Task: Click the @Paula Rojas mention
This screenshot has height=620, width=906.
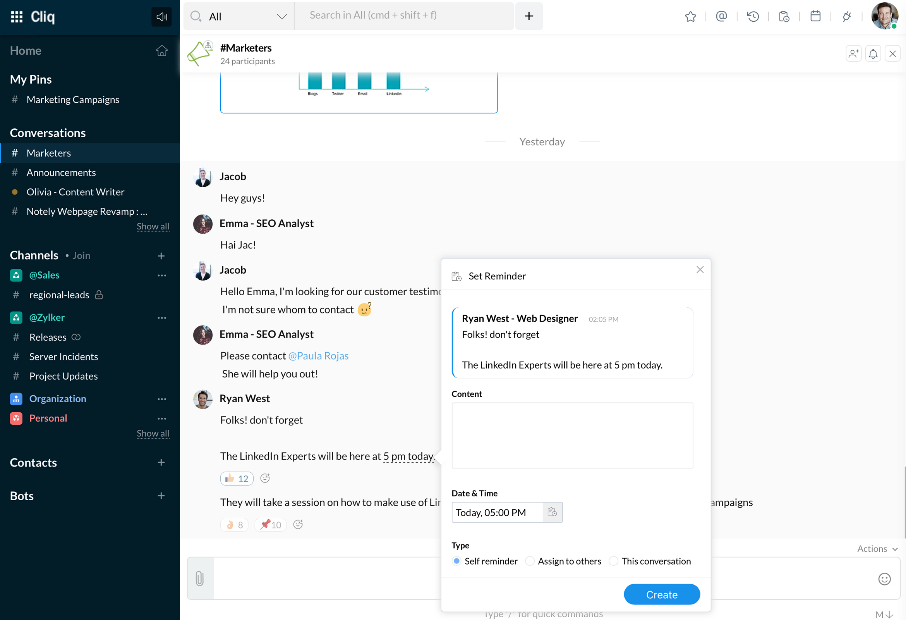Action: pyautogui.click(x=318, y=356)
